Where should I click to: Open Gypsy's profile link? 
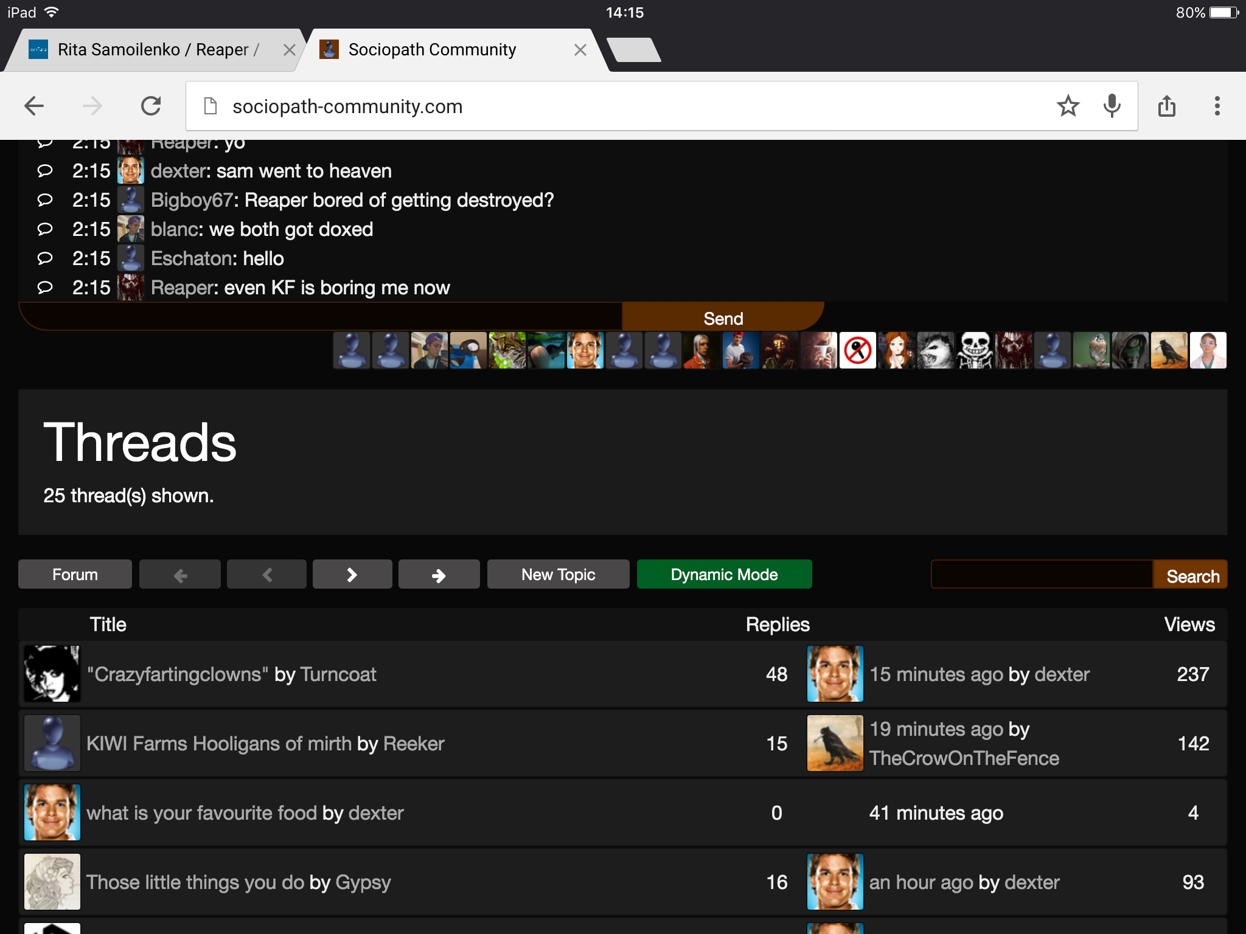click(363, 883)
